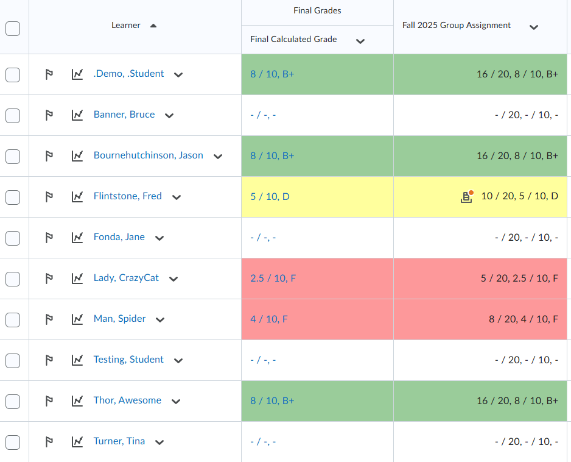
Task: Click Fall 2025 Group Assignment header text
Action: coord(457,25)
